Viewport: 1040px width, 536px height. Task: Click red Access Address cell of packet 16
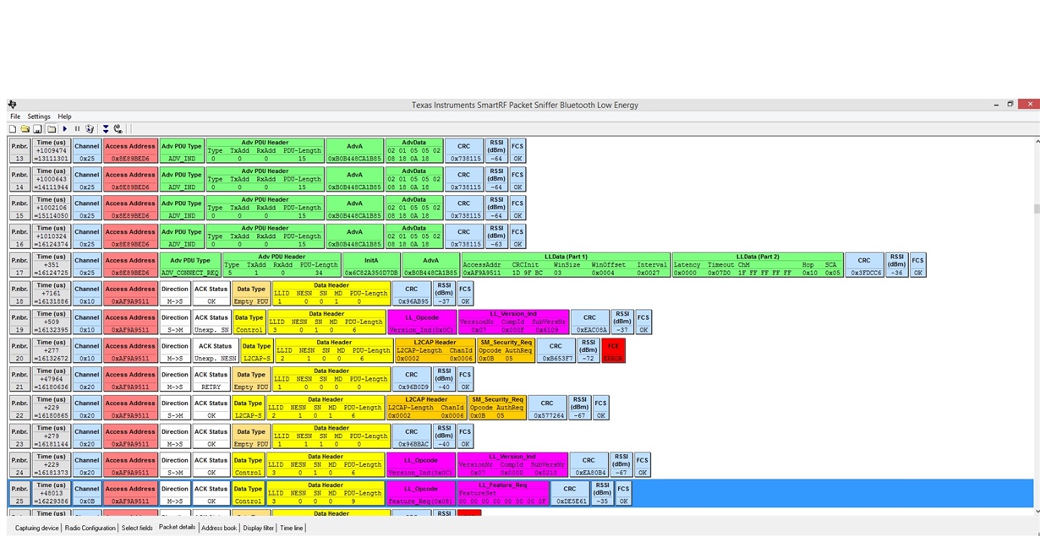pyautogui.click(x=130, y=237)
